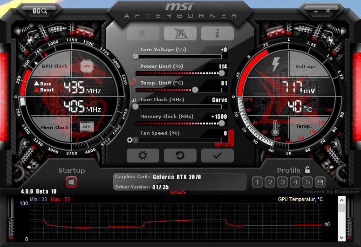This screenshot has width=361, height=247.
Task: Click the monitor scrollbar thumb
Action: coord(341,208)
